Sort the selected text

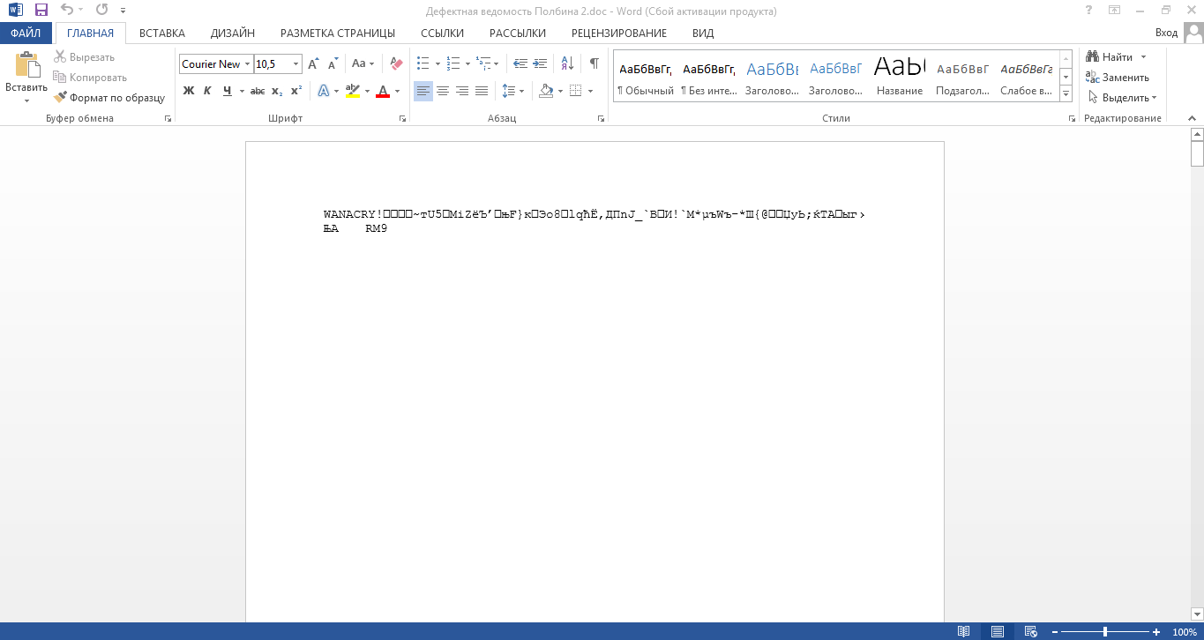coord(567,64)
